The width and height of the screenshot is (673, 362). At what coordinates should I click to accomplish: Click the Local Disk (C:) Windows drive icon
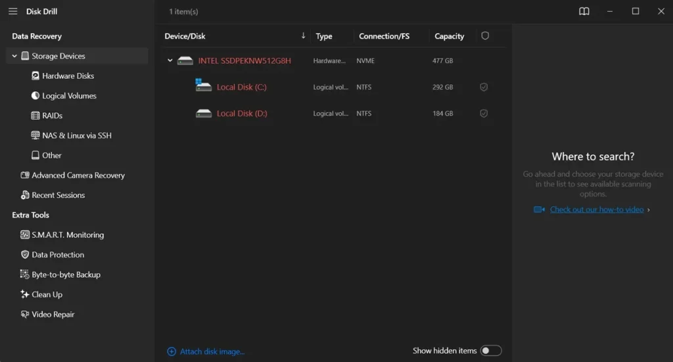pyautogui.click(x=203, y=85)
